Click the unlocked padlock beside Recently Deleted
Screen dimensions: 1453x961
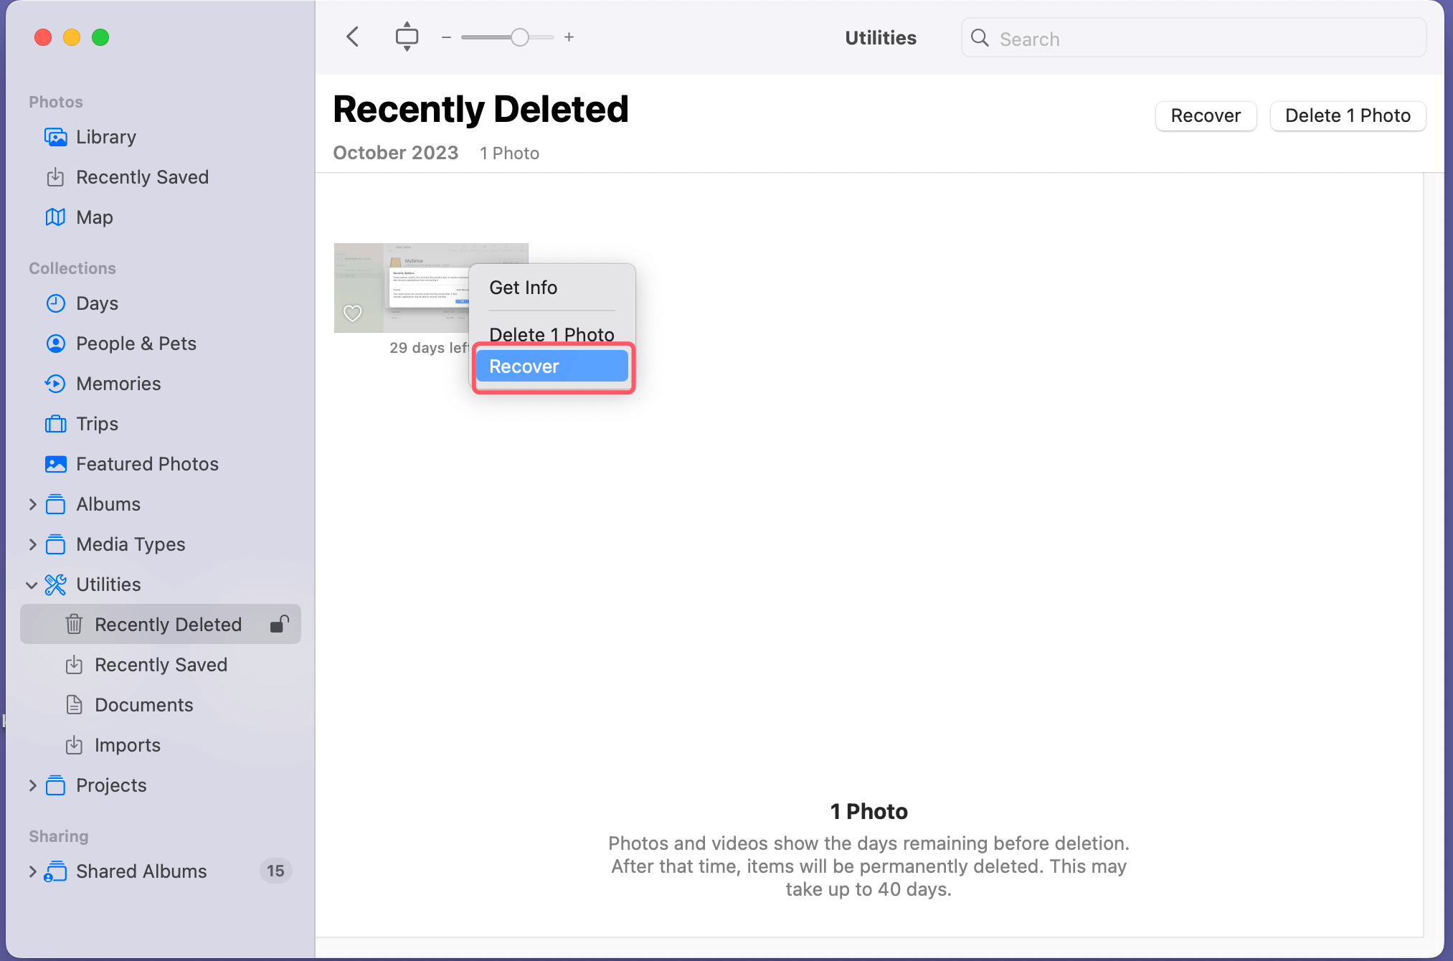(x=280, y=624)
